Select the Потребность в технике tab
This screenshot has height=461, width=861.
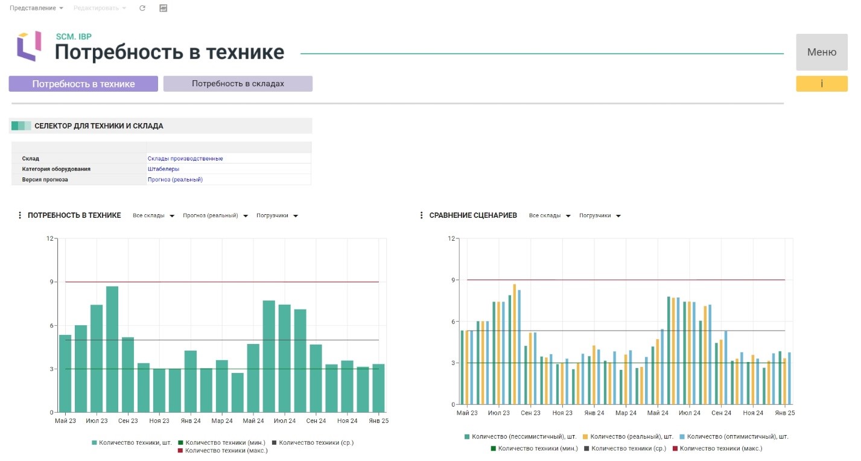coord(83,84)
